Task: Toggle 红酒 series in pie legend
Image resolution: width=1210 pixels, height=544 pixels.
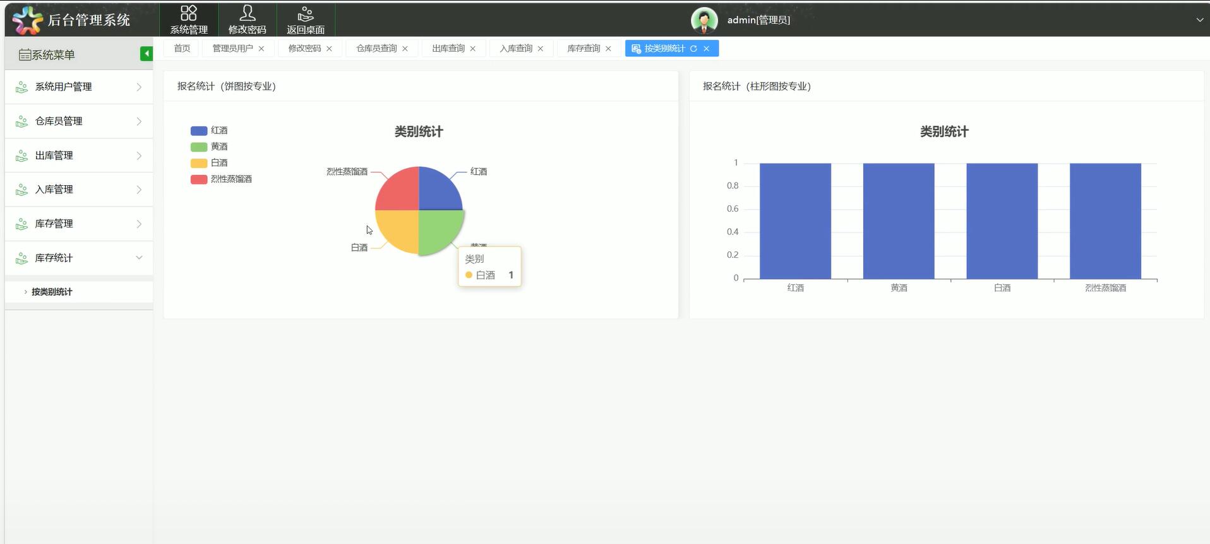Action: pyautogui.click(x=209, y=131)
